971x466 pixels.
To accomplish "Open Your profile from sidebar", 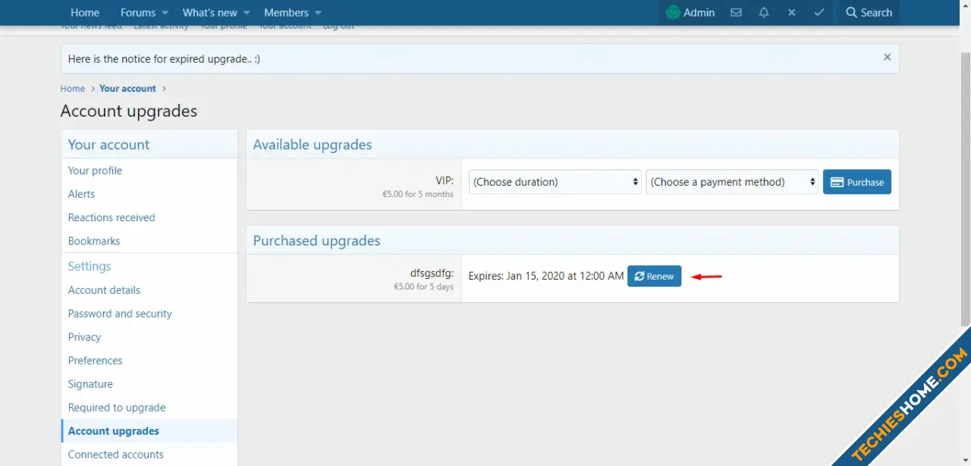I will click(95, 170).
